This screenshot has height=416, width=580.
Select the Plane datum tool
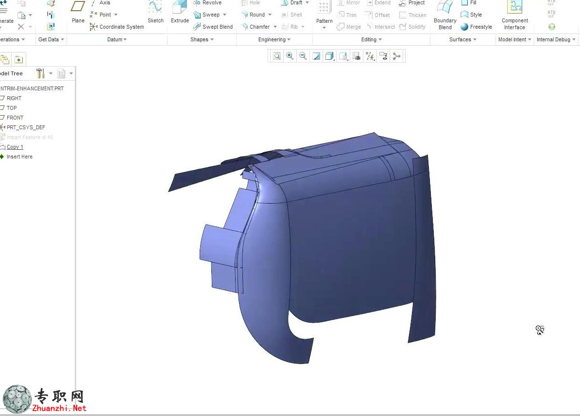click(x=78, y=12)
